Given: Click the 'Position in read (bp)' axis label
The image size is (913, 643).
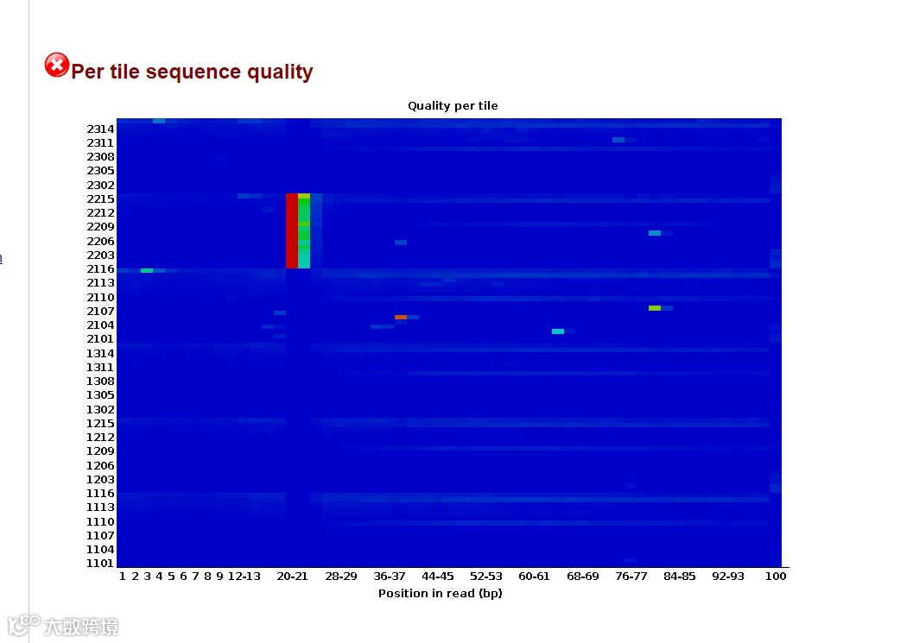Looking at the screenshot, I should [441, 594].
